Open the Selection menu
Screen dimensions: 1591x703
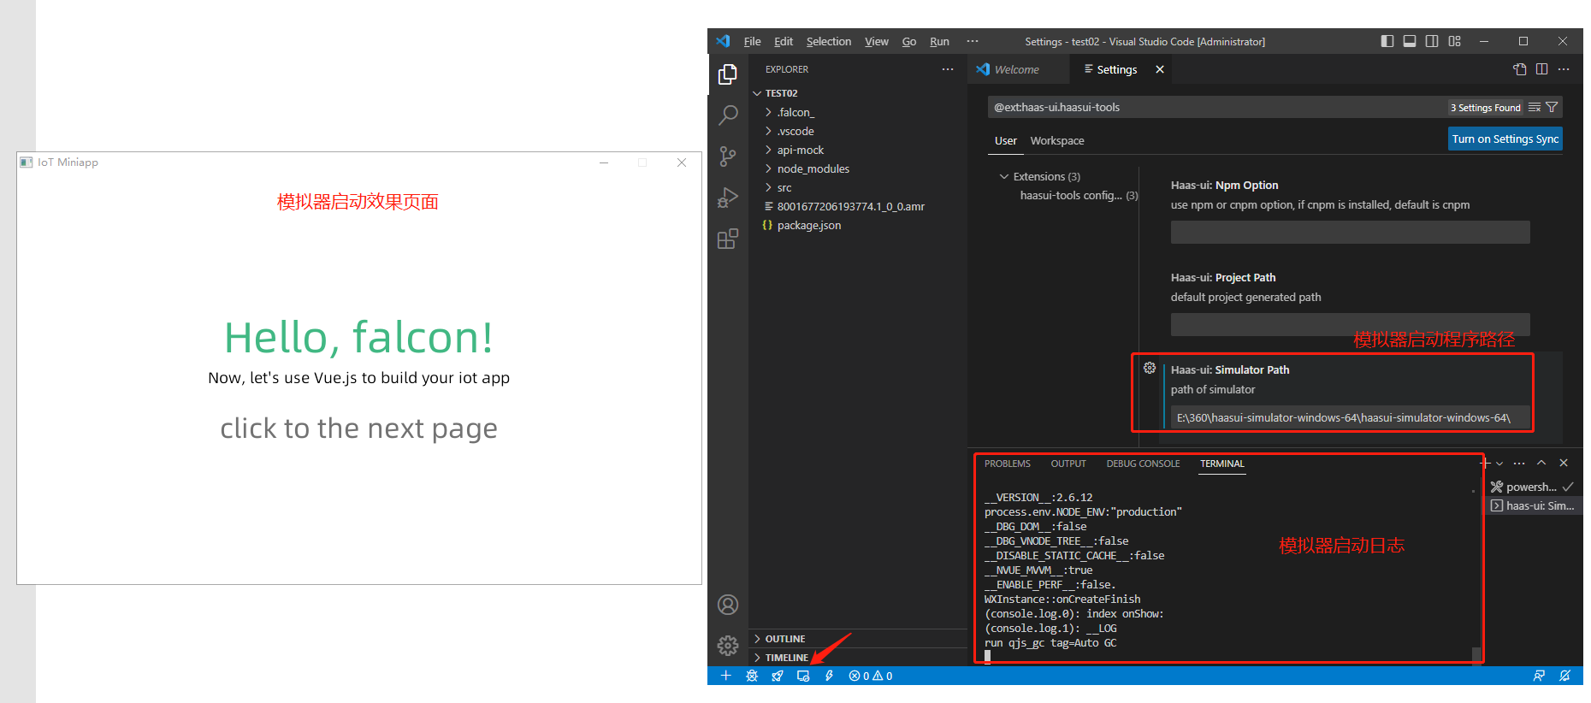[829, 41]
